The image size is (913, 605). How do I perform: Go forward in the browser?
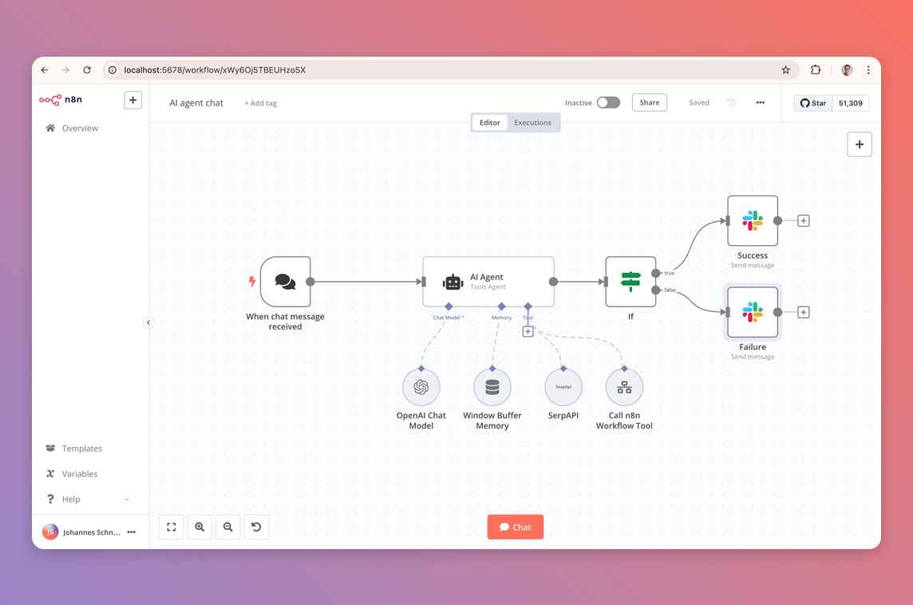65,70
